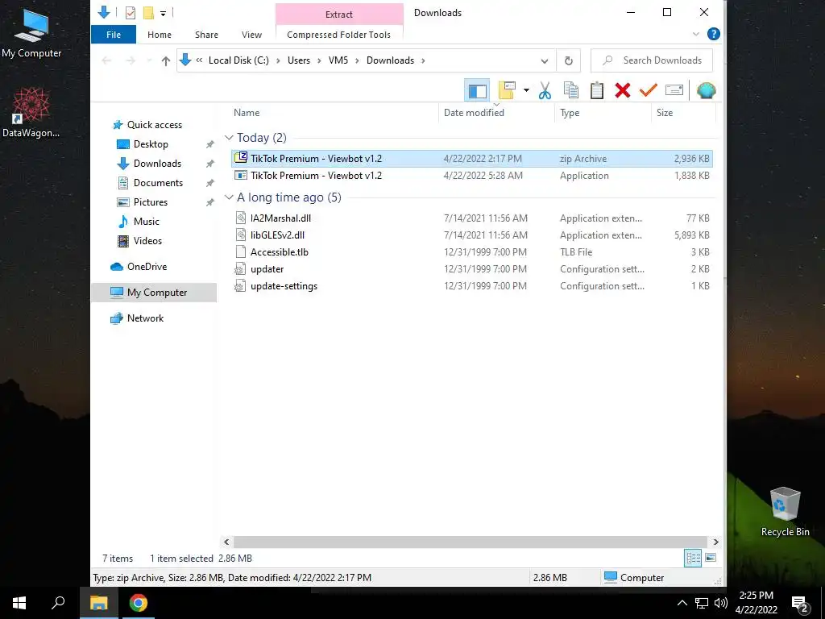
Task: Select Users in the address bar
Action: coord(299,60)
